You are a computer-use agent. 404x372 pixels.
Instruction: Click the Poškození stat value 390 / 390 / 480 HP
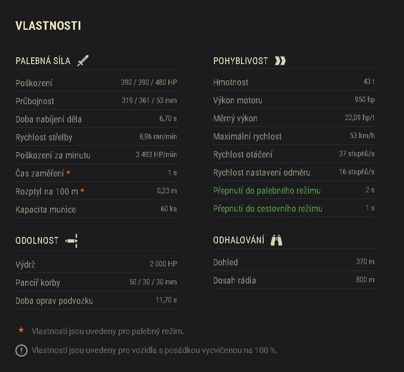coord(149,82)
